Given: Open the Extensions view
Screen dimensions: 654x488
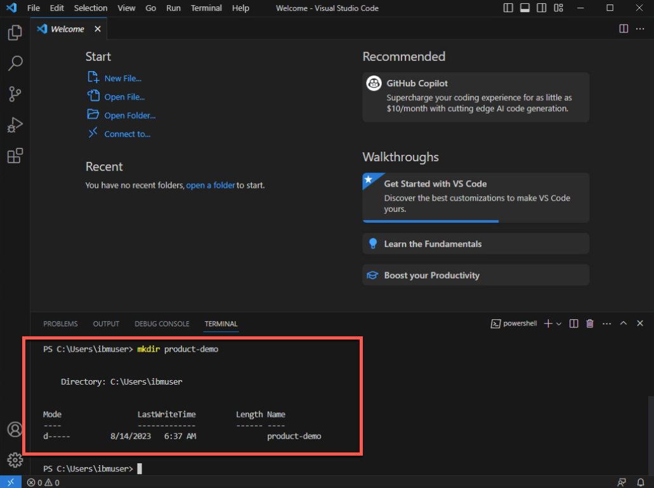Looking at the screenshot, I should [x=15, y=155].
